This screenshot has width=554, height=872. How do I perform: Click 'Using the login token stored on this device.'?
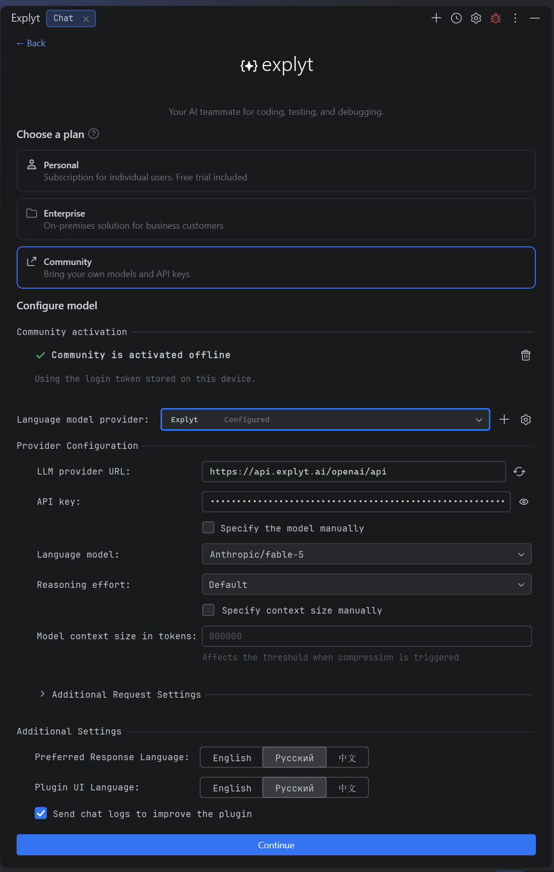(x=145, y=379)
